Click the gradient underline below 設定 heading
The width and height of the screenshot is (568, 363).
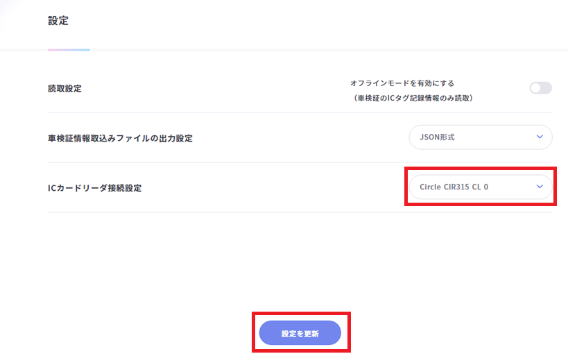[x=69, y=49]
